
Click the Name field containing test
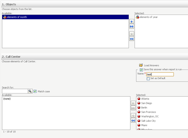160,74
